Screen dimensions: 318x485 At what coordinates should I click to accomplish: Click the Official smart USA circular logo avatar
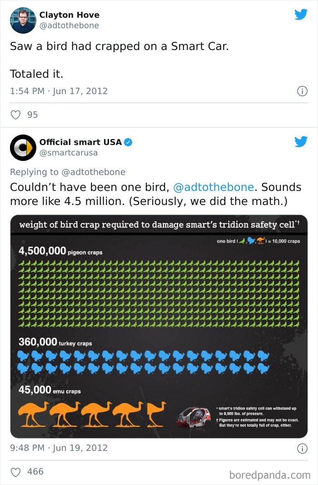pyautogui.click(x=23, y=147)
